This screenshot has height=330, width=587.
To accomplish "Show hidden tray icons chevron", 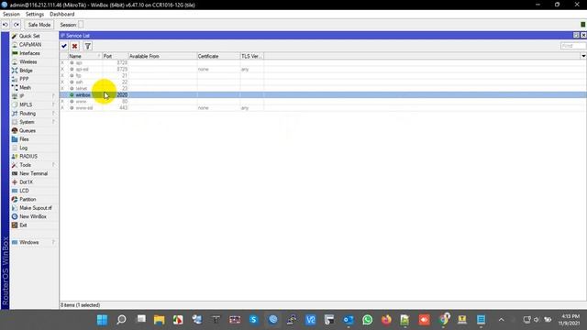I will pyautogui.click(x=502, y=320).
